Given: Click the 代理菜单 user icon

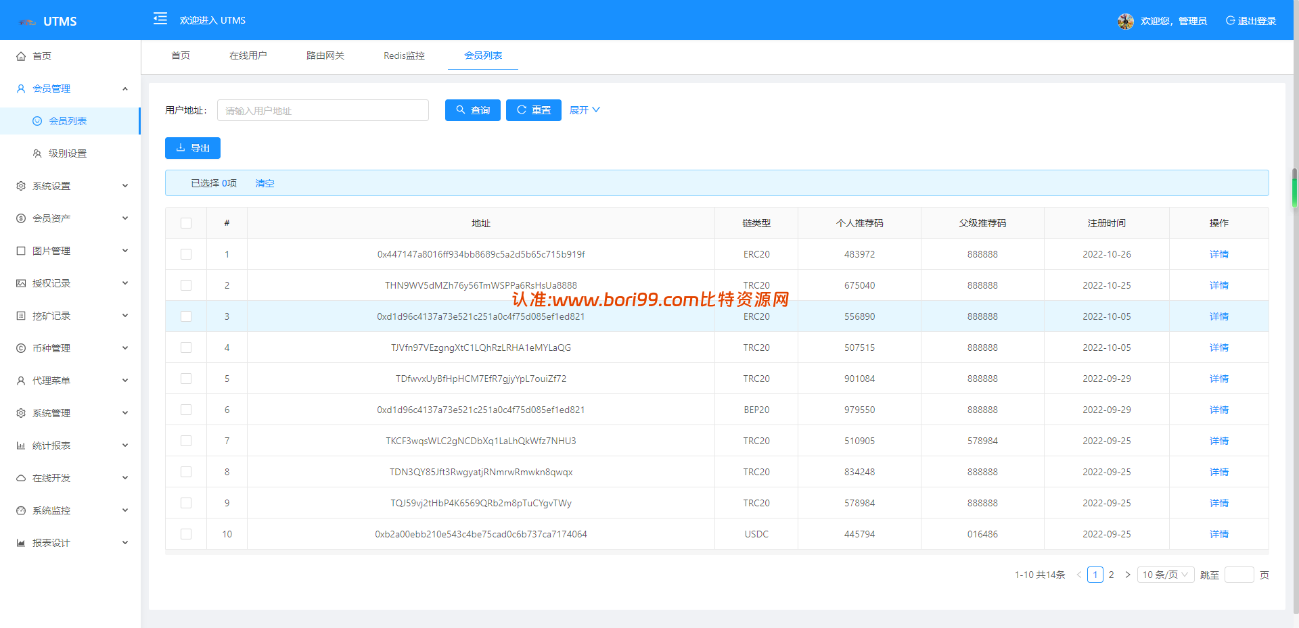Looking at the screenshot, I should pos(21,381).
